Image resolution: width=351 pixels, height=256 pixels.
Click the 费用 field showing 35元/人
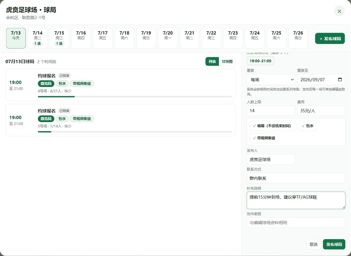click(321, 111)
